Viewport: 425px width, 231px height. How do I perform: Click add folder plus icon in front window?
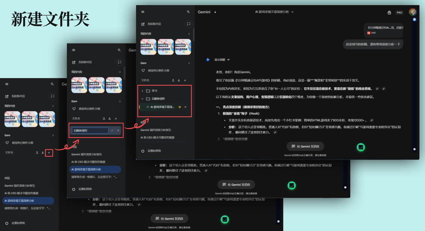click(x=185, y=80)
